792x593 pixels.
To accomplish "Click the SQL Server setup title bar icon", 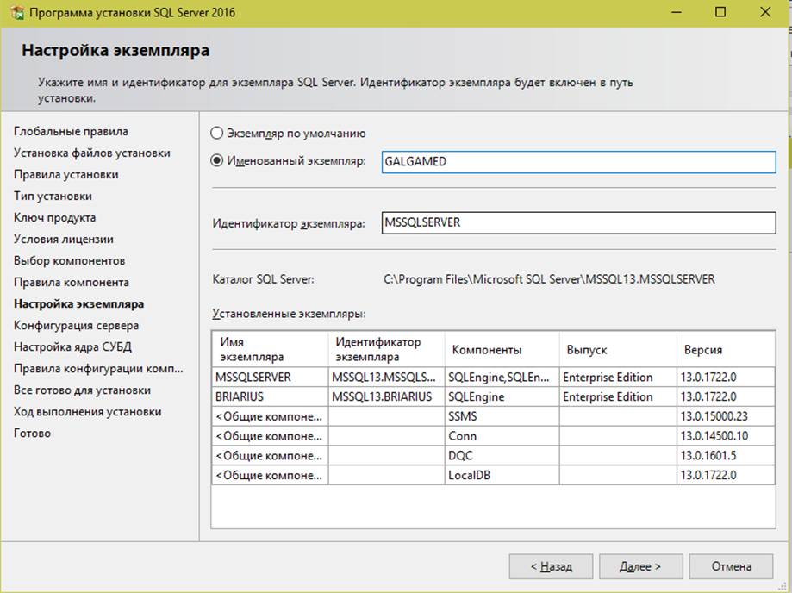I will point(17,13).
